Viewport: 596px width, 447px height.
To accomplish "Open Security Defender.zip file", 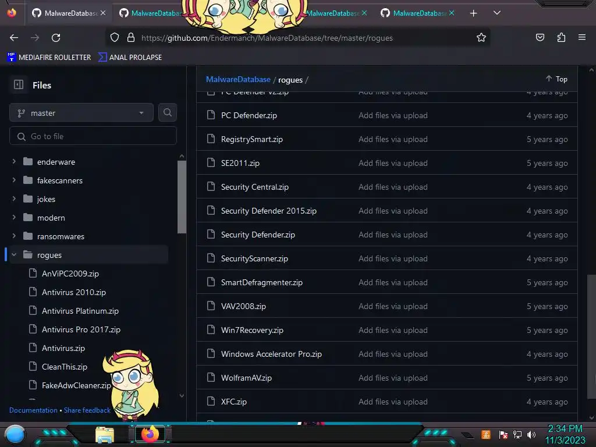I will (x=258, y=235).
